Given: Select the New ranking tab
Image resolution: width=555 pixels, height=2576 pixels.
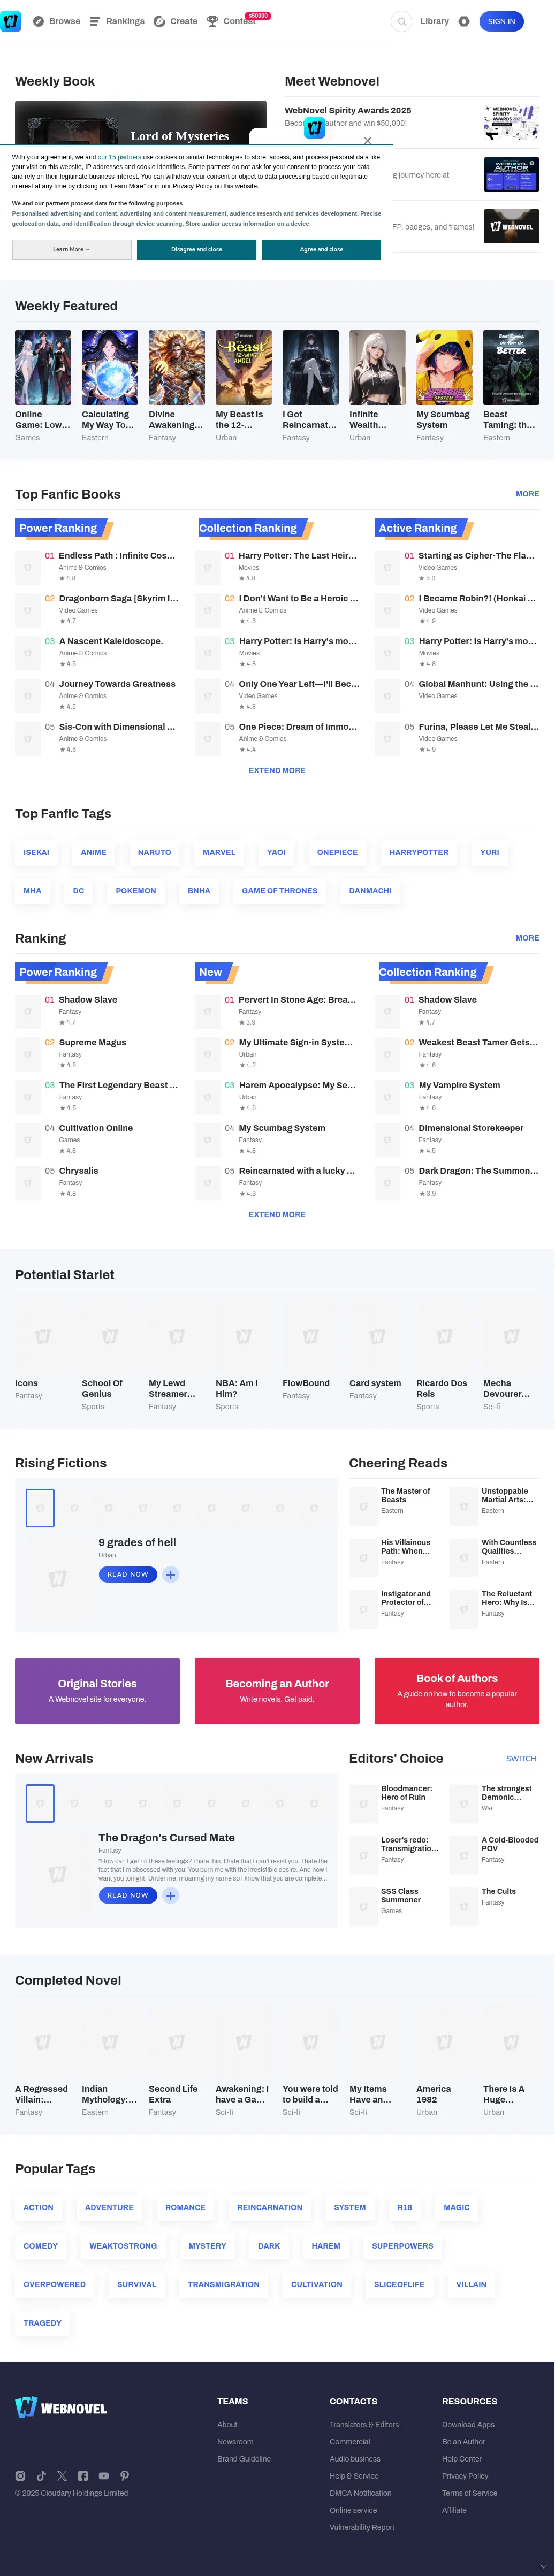Looking at the screenshot, I should coord(211,971).
